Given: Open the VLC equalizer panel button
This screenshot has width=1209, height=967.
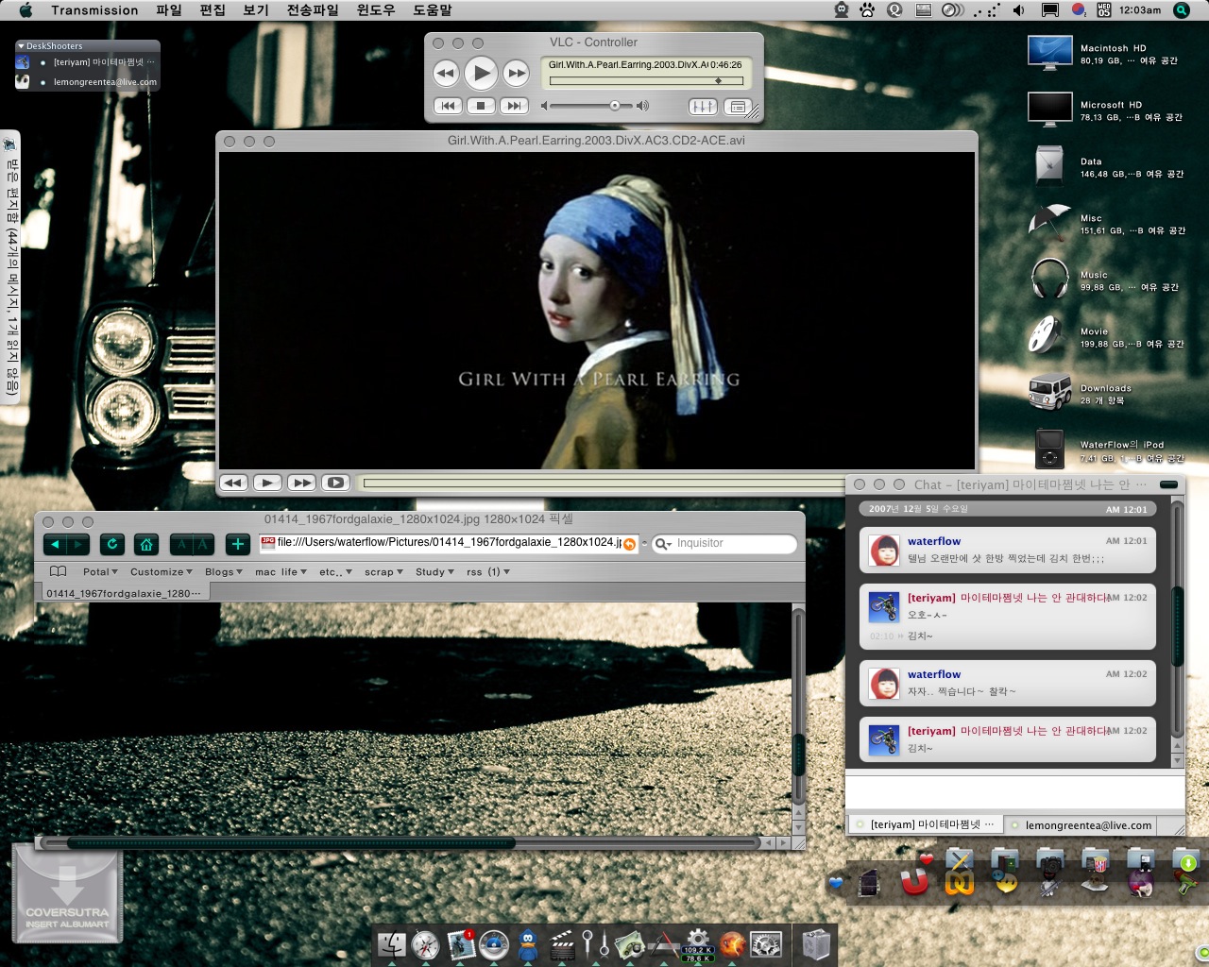Looking at the screenshot, I should coord(703,107).
